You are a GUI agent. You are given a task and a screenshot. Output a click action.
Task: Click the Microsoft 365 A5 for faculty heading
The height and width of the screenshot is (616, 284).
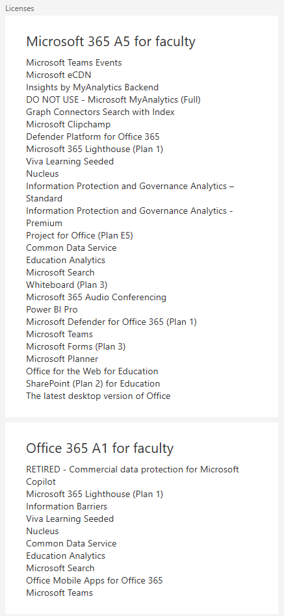[x=110, y=42]
